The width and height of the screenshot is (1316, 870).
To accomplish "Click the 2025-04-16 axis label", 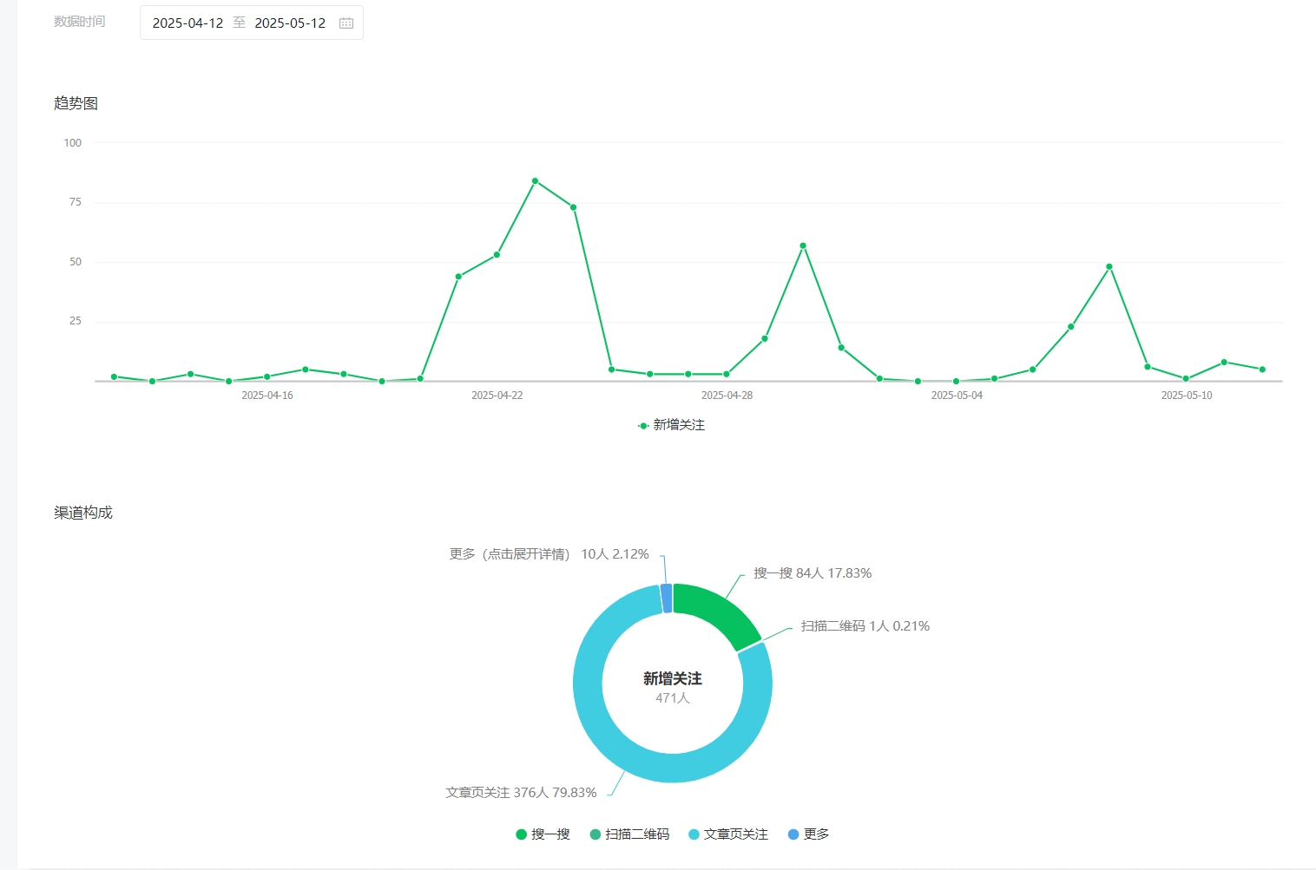I will tap(266, 396).
